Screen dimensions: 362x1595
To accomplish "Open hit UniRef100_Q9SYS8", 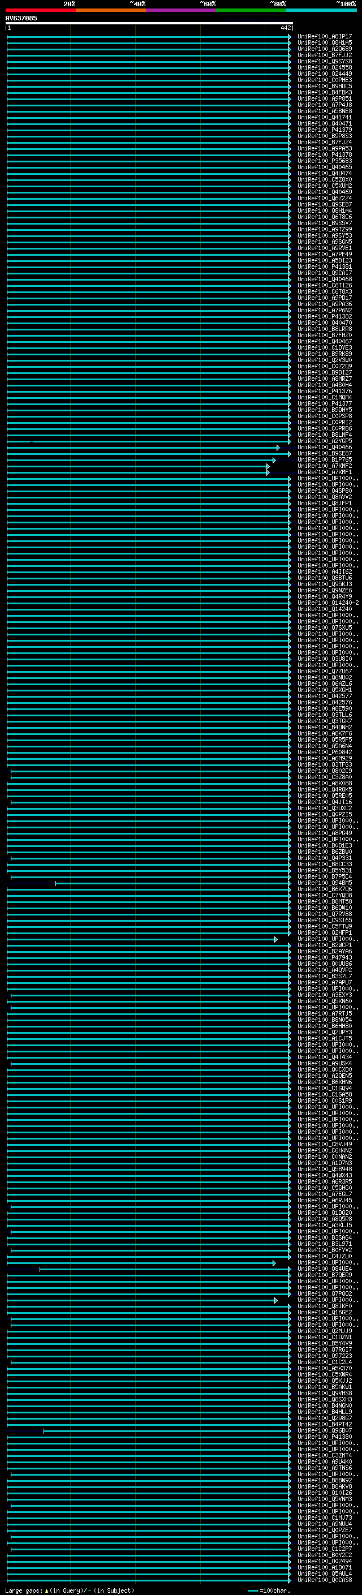I will pos(324,61).
